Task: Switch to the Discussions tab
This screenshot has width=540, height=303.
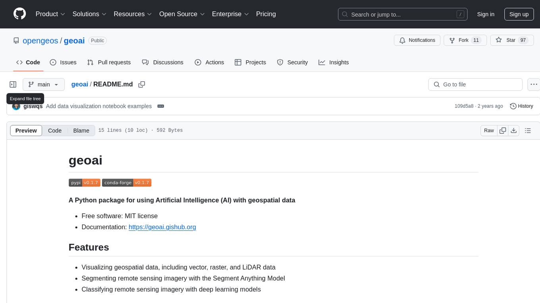Action: pyautogui.click(x=163, y=62)
